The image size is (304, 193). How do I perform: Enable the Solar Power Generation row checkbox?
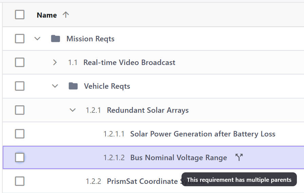pos(20,134)
